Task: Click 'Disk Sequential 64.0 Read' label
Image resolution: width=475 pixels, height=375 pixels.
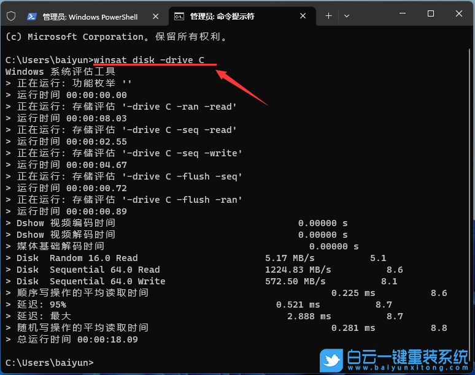Action: point(88,270)
